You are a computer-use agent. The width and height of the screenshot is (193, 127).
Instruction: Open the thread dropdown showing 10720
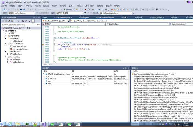coord(82,13)
